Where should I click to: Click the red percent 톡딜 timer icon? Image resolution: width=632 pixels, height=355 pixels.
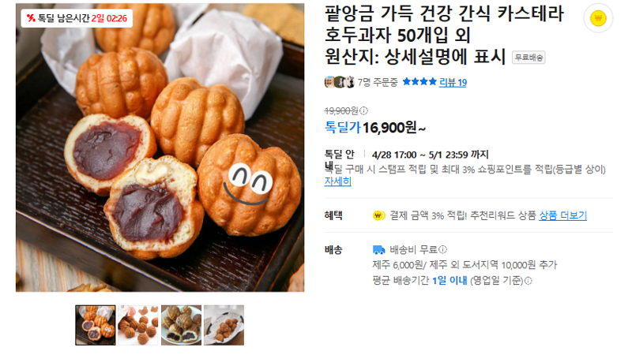(31, 18)
